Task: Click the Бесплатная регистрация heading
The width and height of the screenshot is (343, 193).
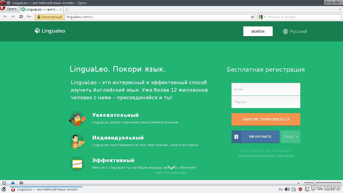Action: [x=266, y=70]
